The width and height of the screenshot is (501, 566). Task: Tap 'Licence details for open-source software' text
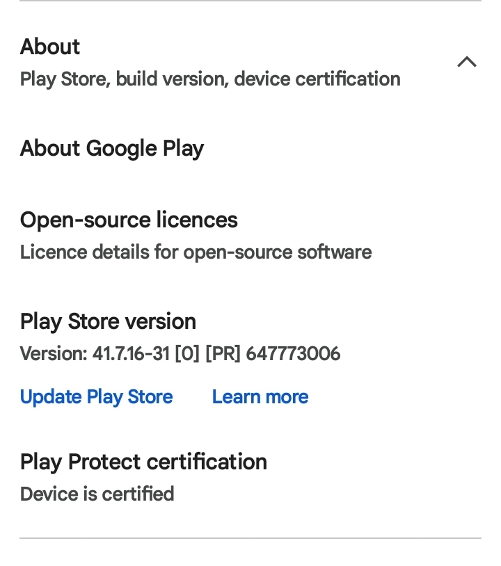click(196, 252)
